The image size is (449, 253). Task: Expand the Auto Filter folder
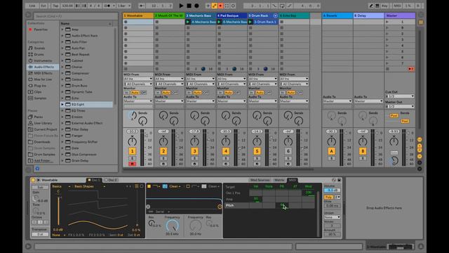tap(62, 42)
